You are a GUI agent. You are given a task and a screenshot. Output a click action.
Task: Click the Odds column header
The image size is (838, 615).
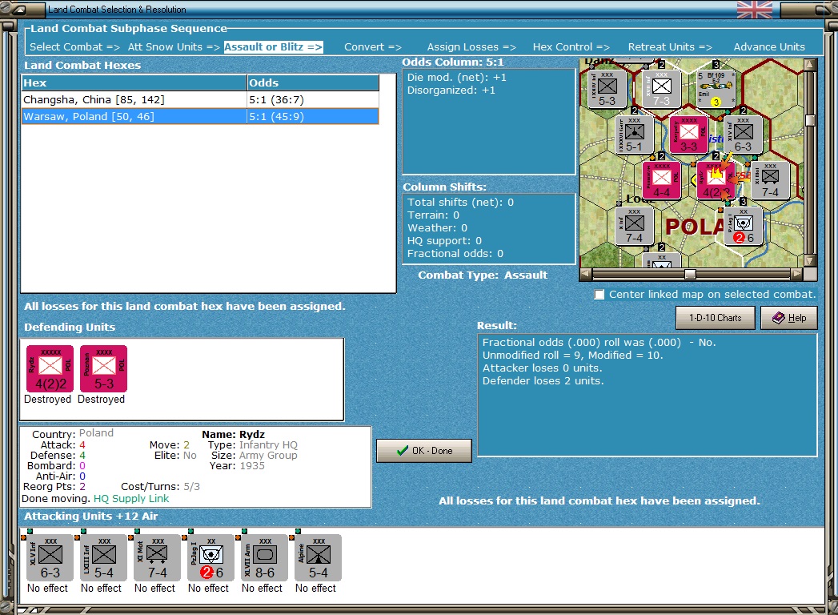pos(313,83)
